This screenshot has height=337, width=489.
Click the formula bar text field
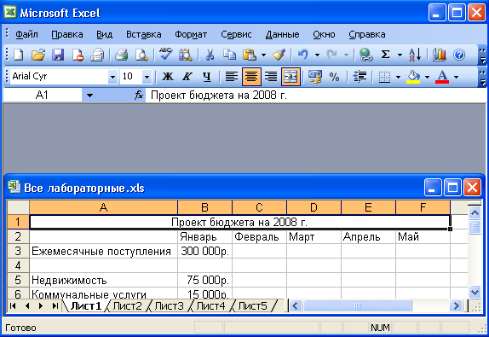click(315, 96)
